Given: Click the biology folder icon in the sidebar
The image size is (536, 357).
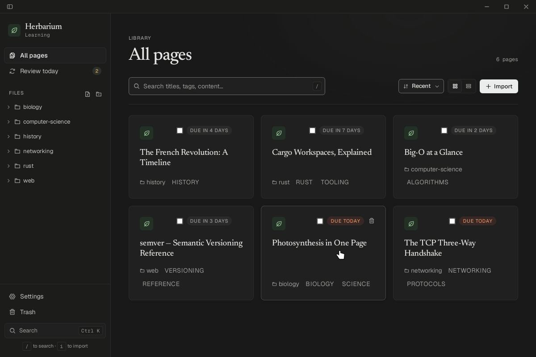Looking at the screenshot, I should coord(17,107).
